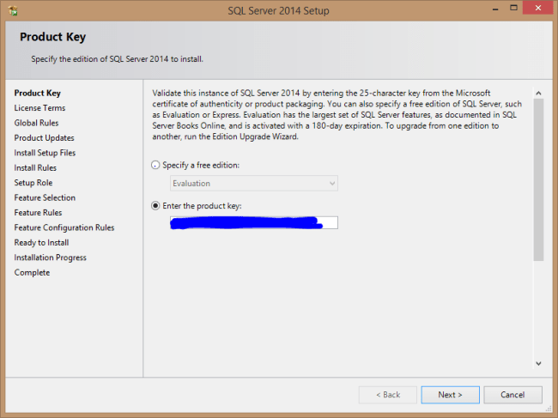
Task: Select the Setup Role step
Action: (x=33, y=183)
